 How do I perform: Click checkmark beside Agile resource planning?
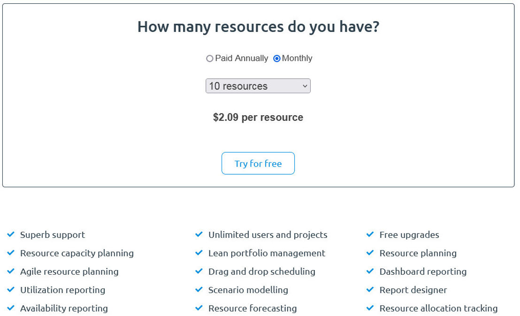pyautogui.click(x=11, y=272)
